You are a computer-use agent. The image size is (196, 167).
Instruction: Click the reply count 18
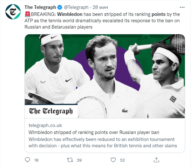coord(36,160)
